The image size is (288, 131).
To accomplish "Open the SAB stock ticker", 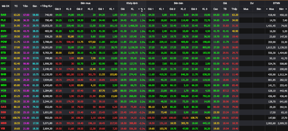I will pyautogui.click(x=3, y=15).
